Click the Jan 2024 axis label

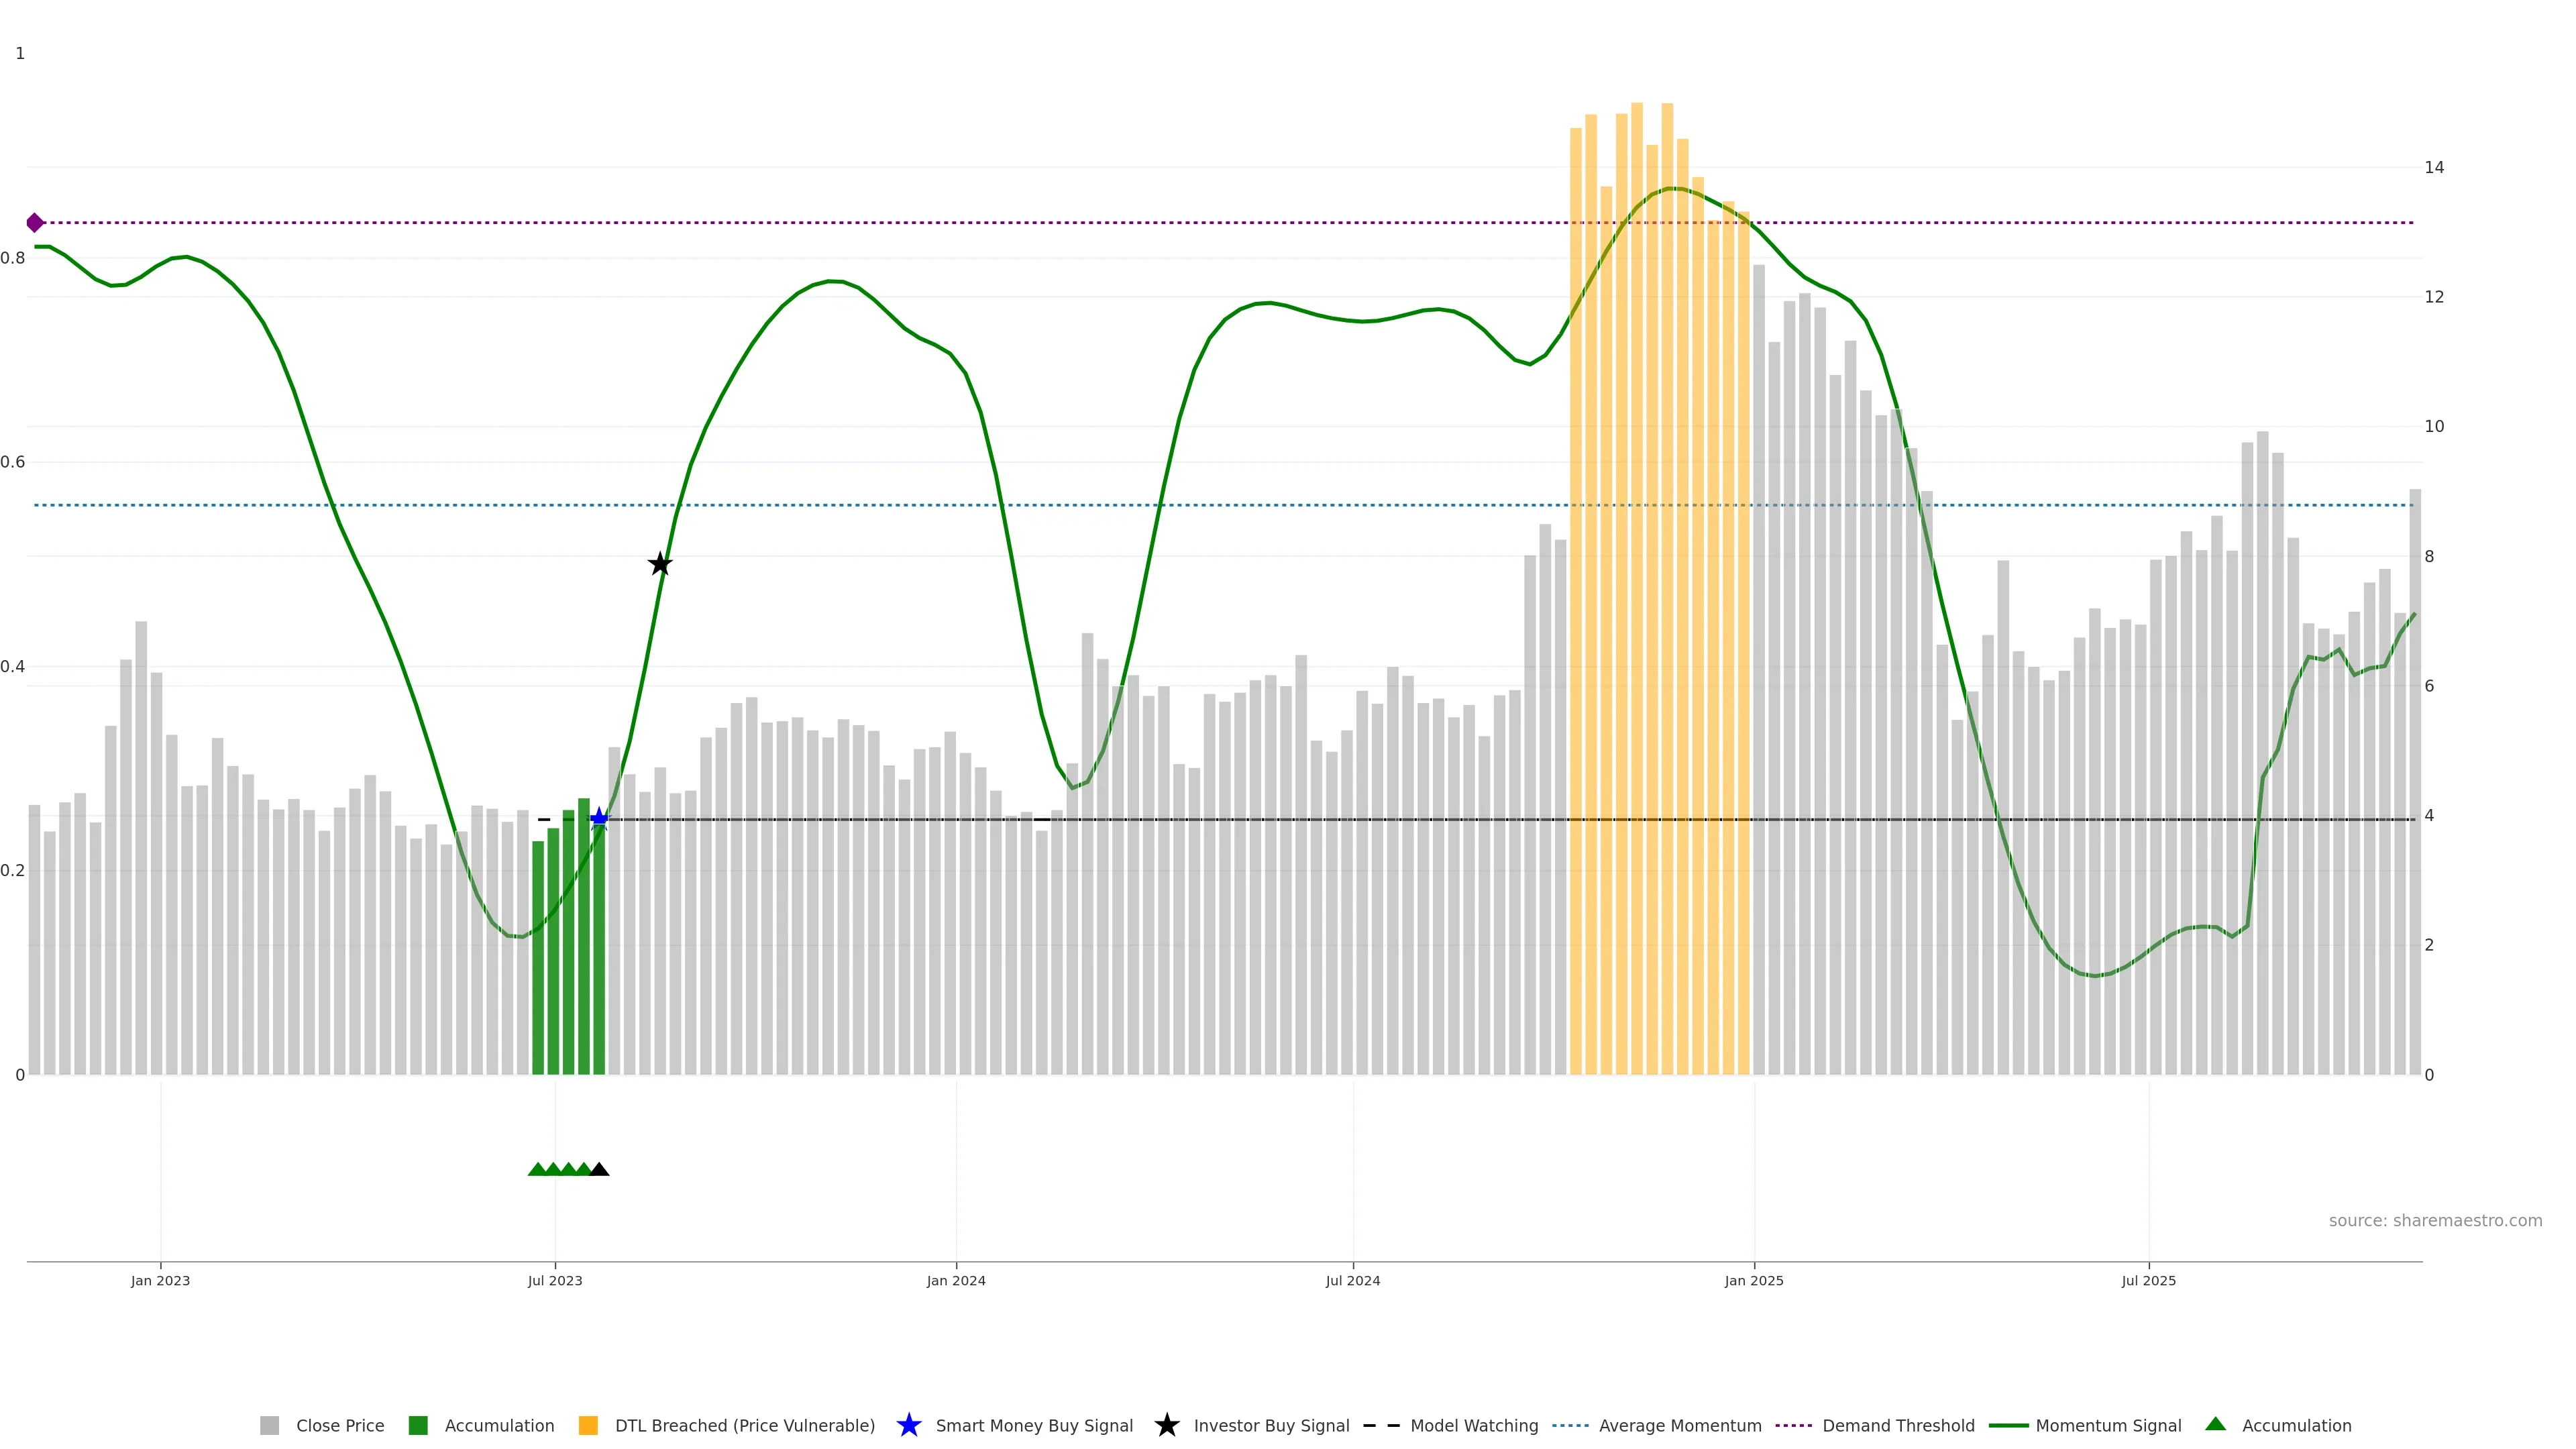tap(956, 1281)
